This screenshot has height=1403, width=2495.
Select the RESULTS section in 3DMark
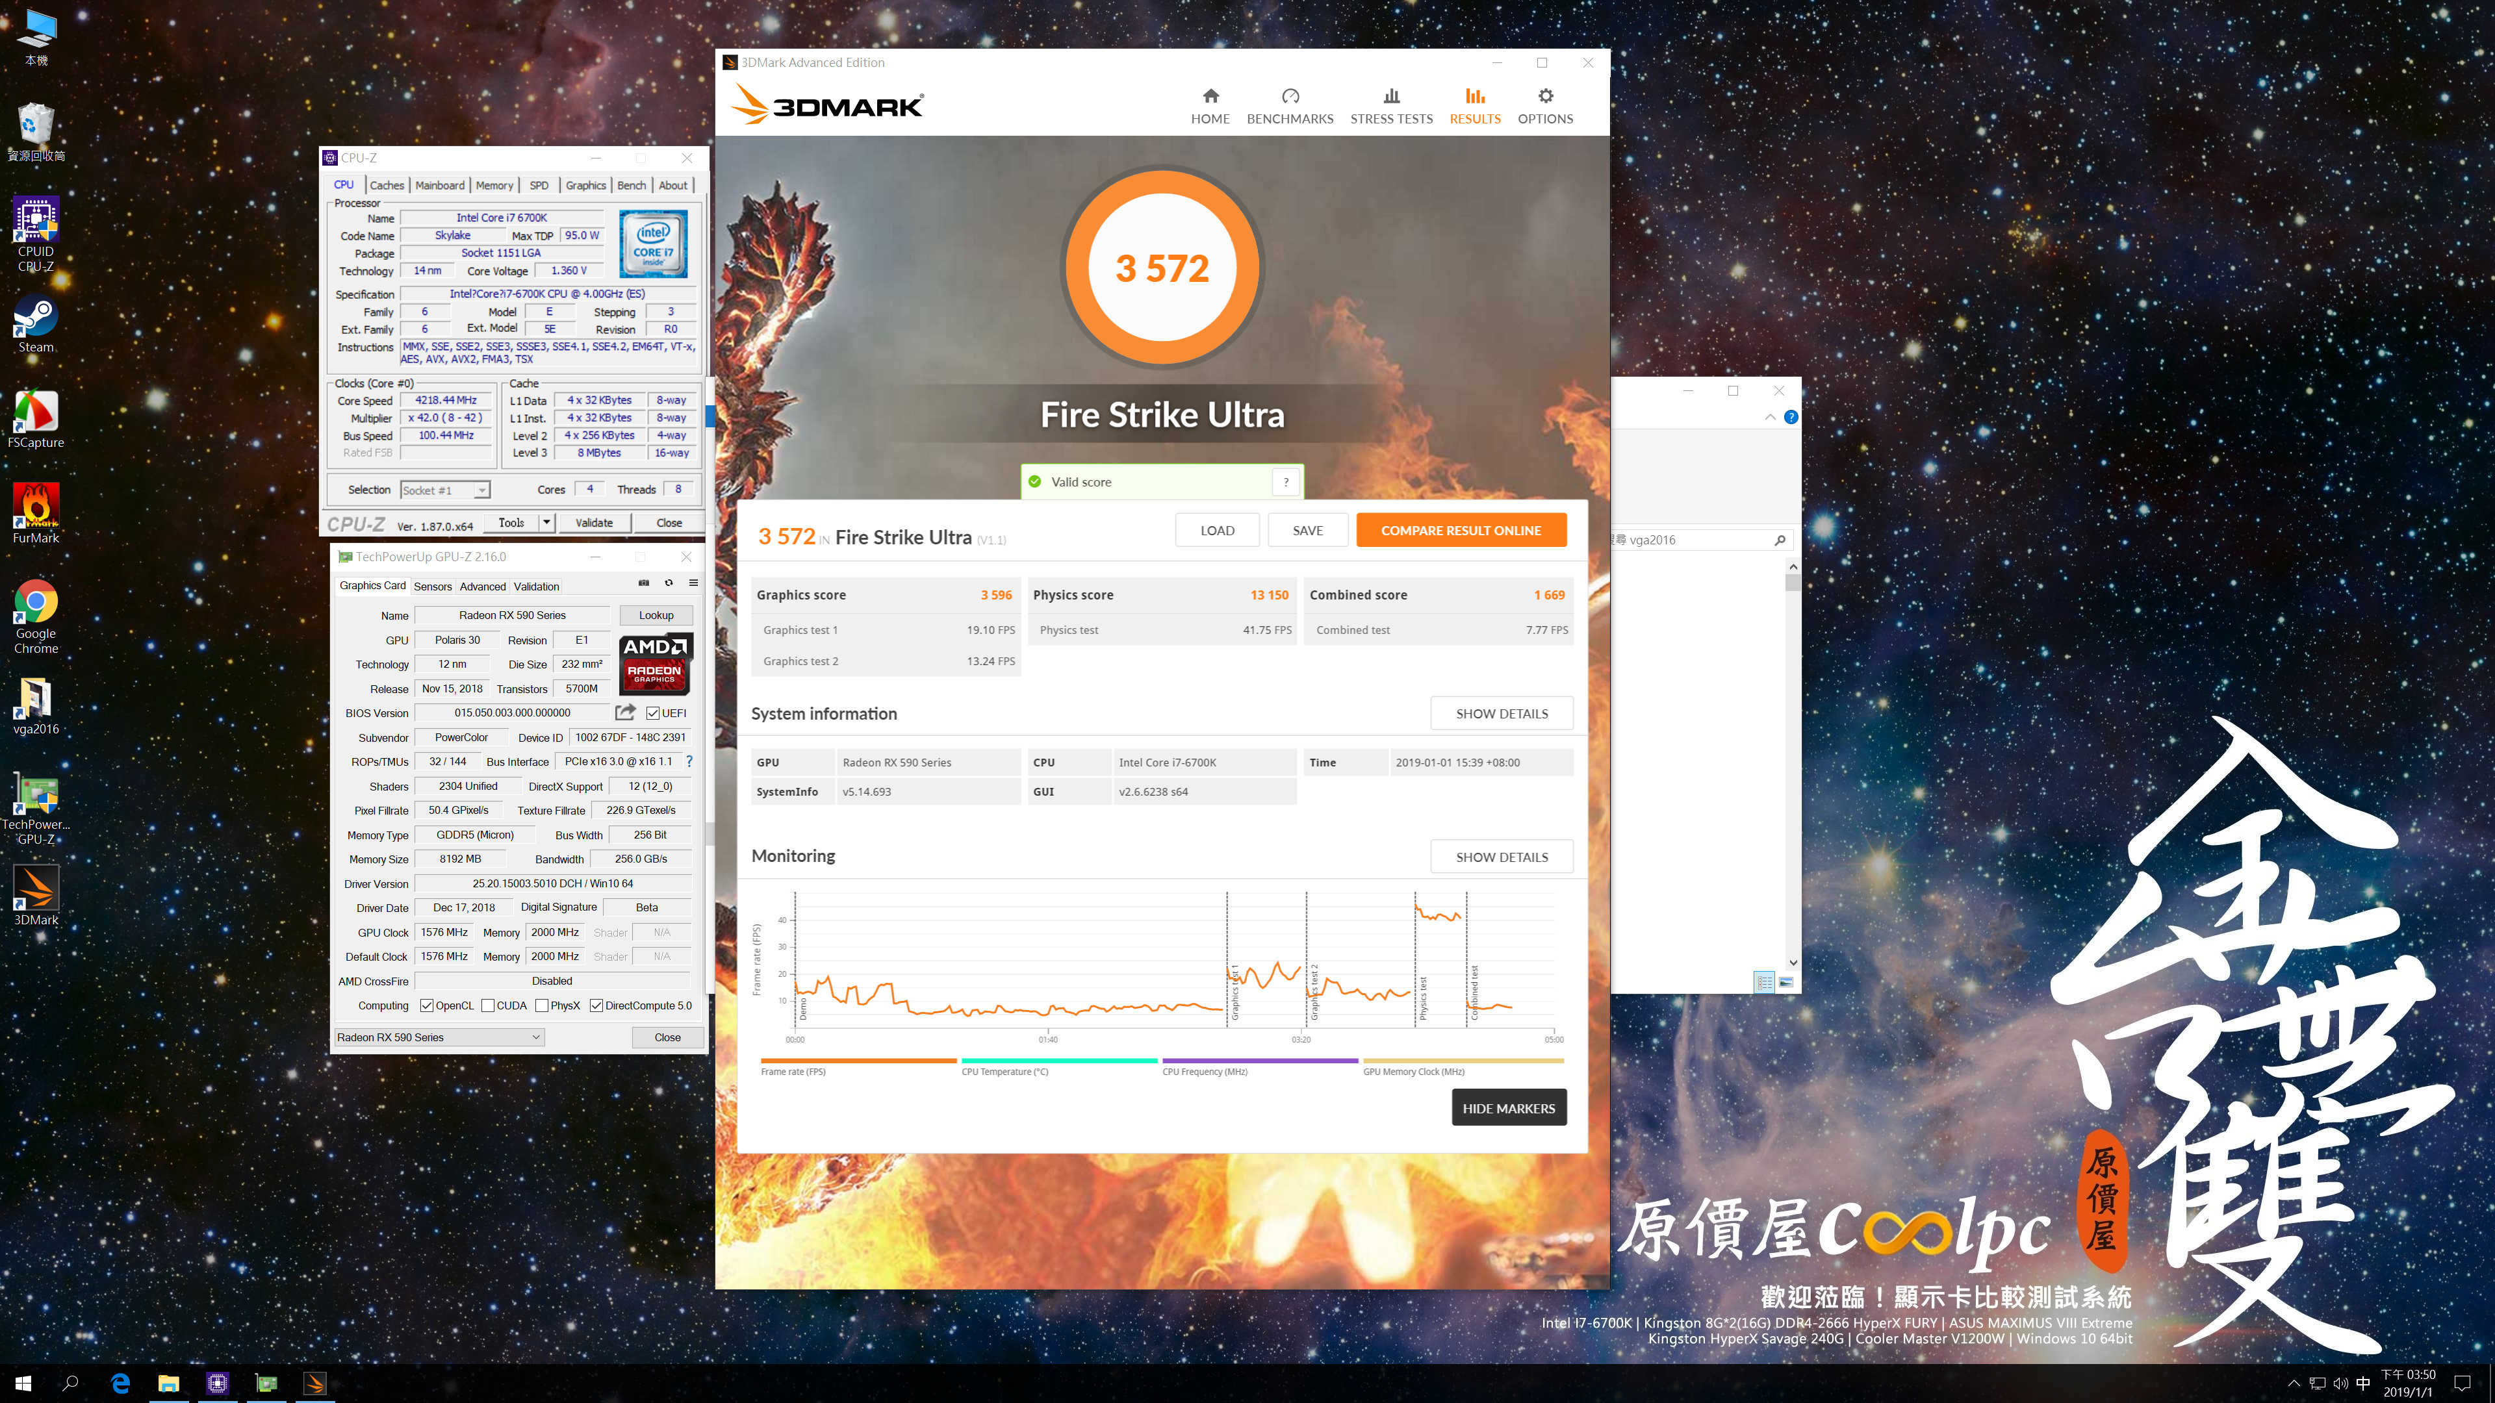tap(1474, 107)
